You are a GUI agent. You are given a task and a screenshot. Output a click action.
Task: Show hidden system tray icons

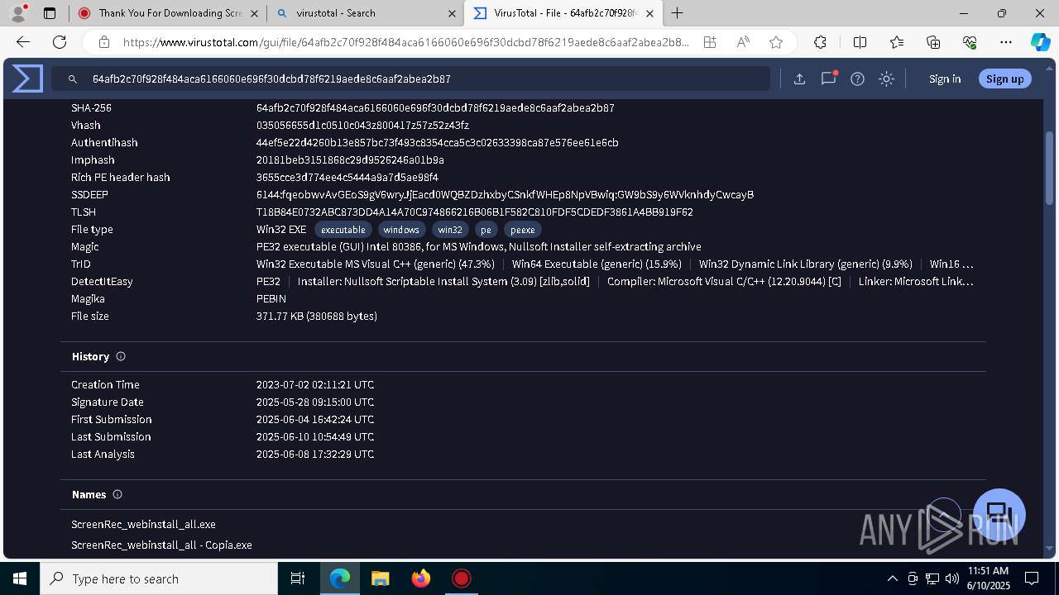coord(892,578)
